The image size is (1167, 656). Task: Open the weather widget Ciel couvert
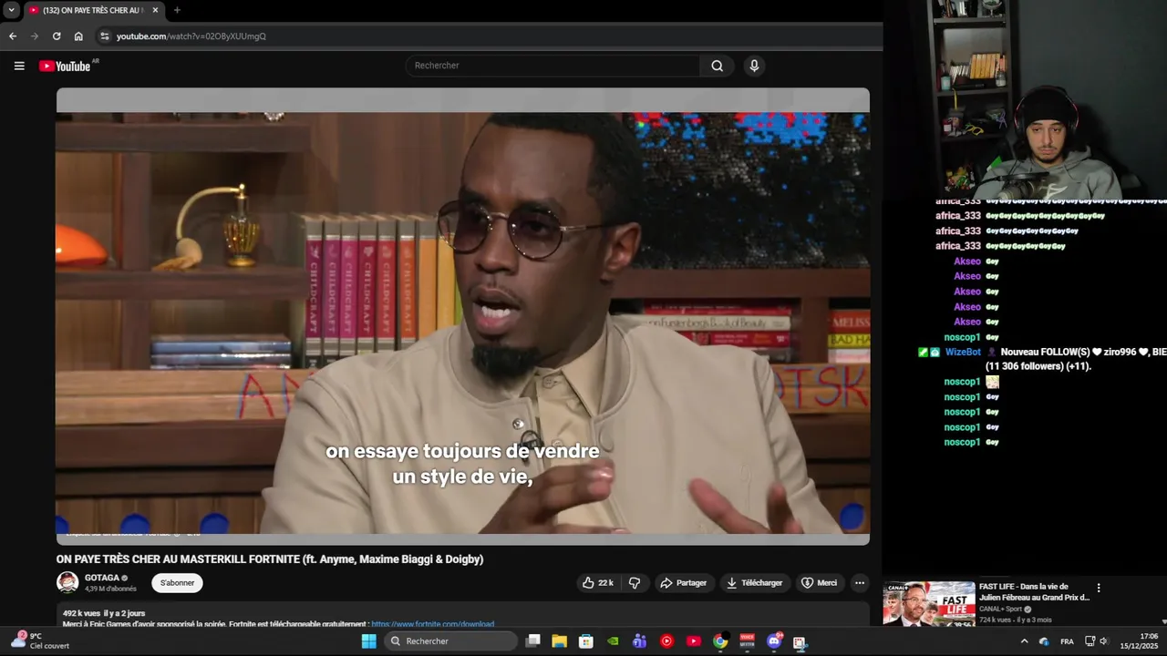pos(40,641)
